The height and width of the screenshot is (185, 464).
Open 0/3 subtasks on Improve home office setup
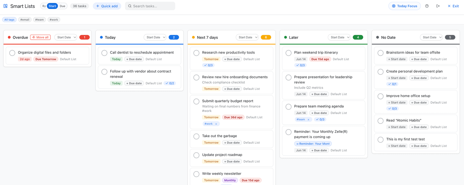pos(392,108)
